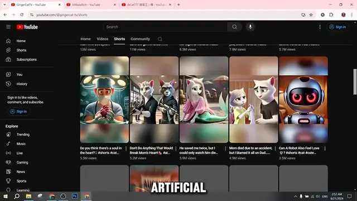
Task: Open the mermaid cat short thumbnail
Action: click(204, 99)
